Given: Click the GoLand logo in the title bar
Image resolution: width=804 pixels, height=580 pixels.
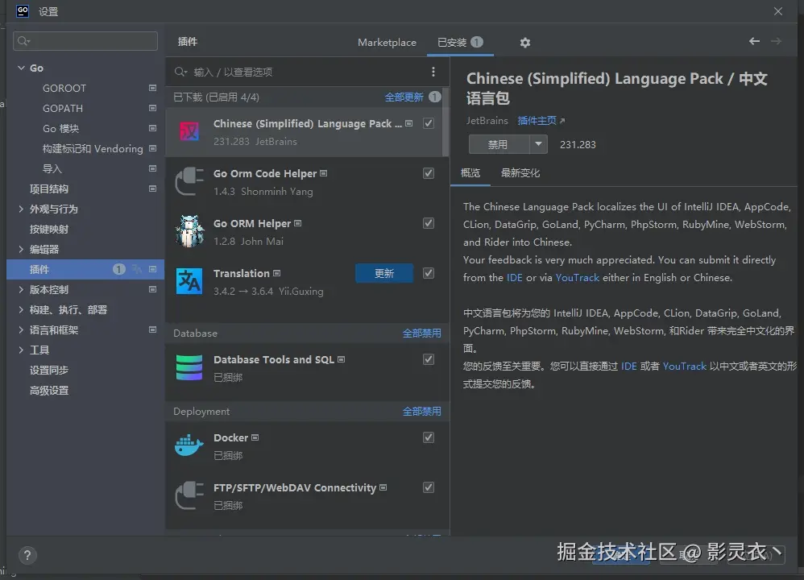Looking at the screenshot, I should [23, 10].
